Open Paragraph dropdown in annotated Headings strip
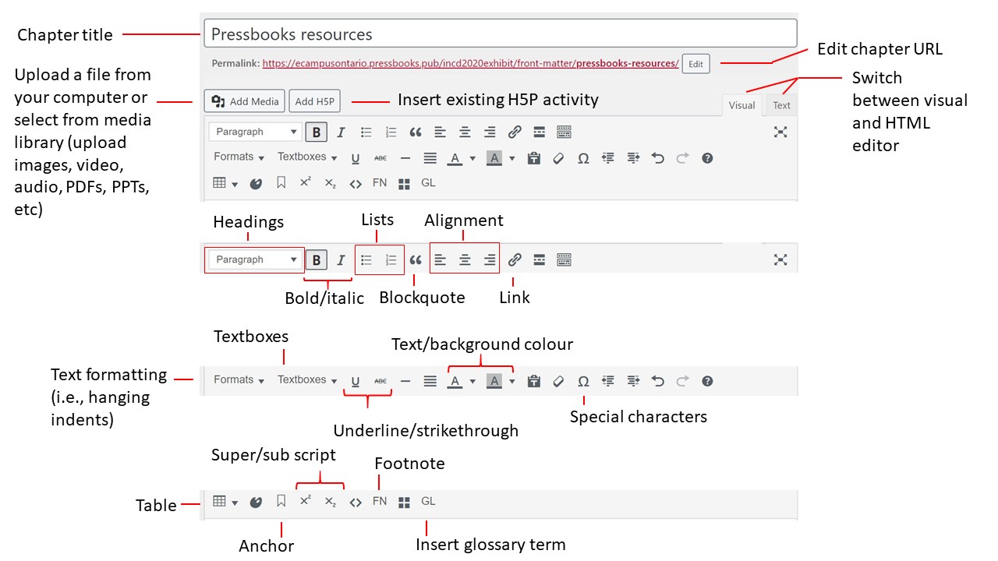The width and height of the screenshot is (998, 561). [254, 259]
